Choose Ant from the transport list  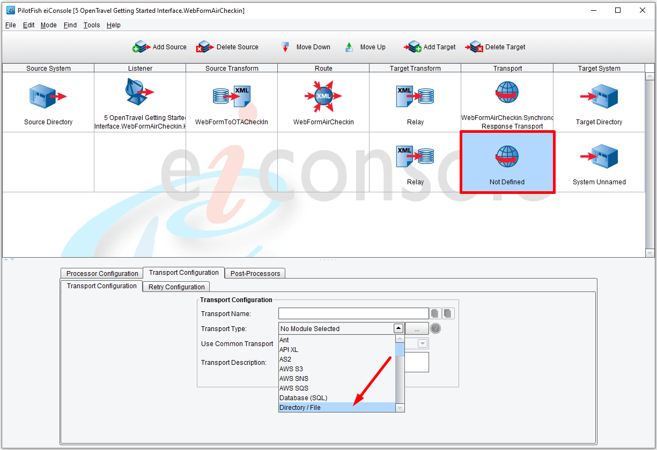click(x=337, y=340)
